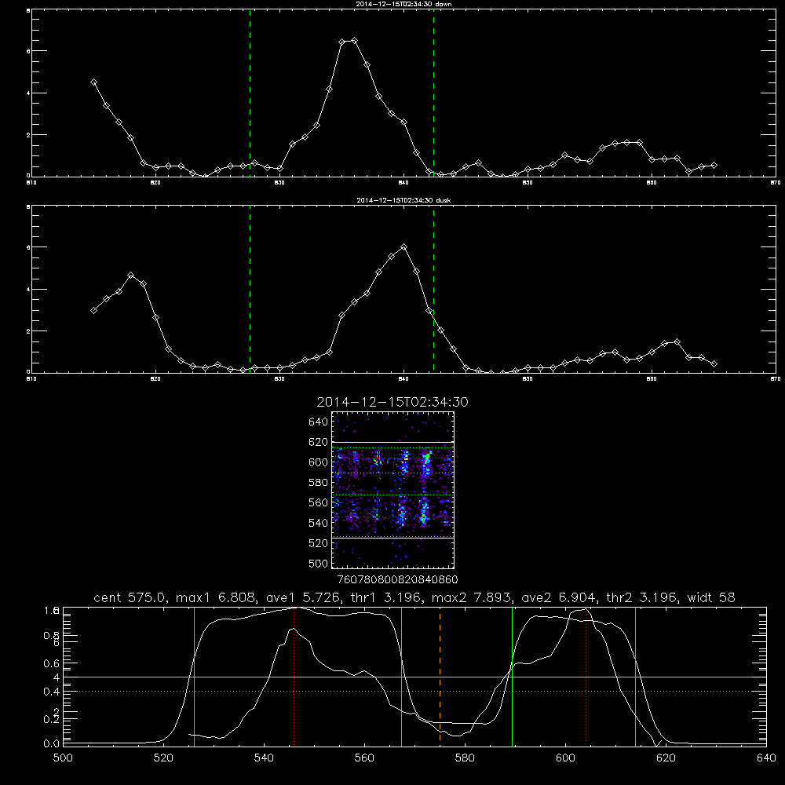Click the 'ave2 6.904' value in the stats line
Image resolution: width=785 pixels, height=785 pixels.
[558, 597]
